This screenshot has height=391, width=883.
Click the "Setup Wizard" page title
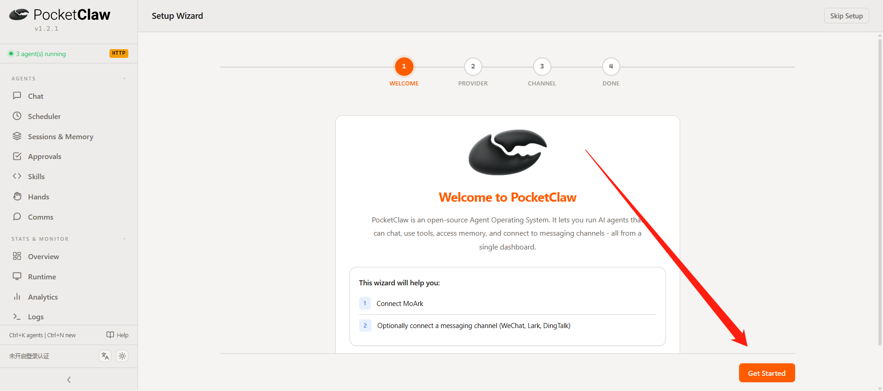177,16
